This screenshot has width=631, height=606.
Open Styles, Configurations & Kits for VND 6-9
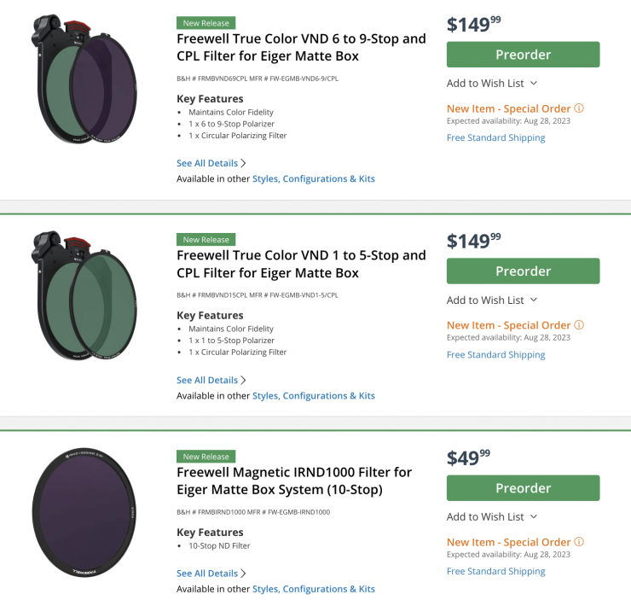(314, 179)
